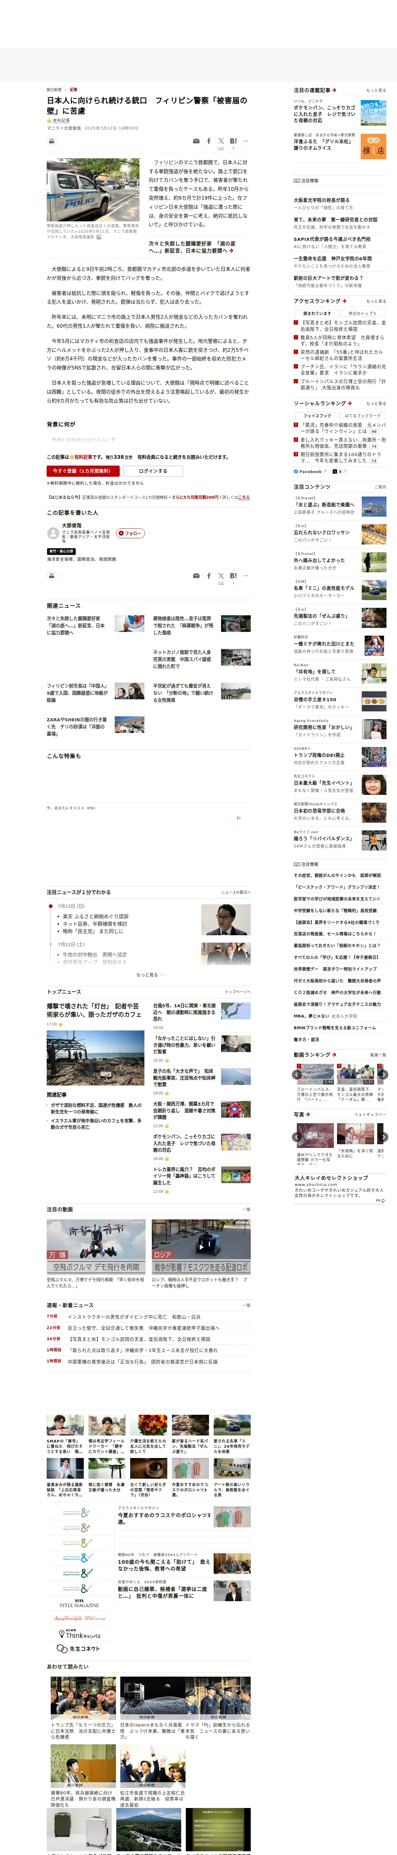Click the left arrow of the 動画ランキング carousel

296,1074
